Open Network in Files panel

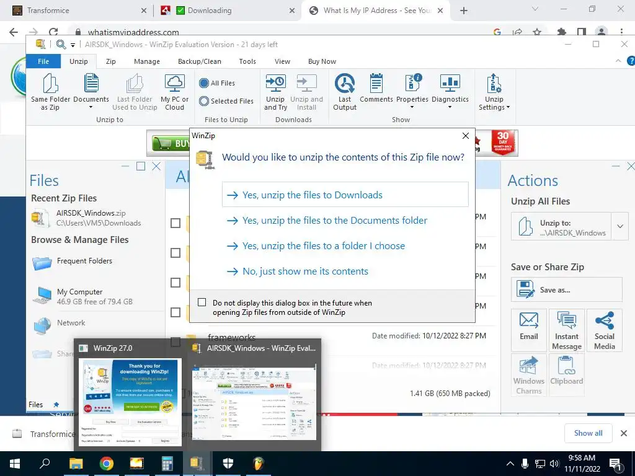point(60,325)
